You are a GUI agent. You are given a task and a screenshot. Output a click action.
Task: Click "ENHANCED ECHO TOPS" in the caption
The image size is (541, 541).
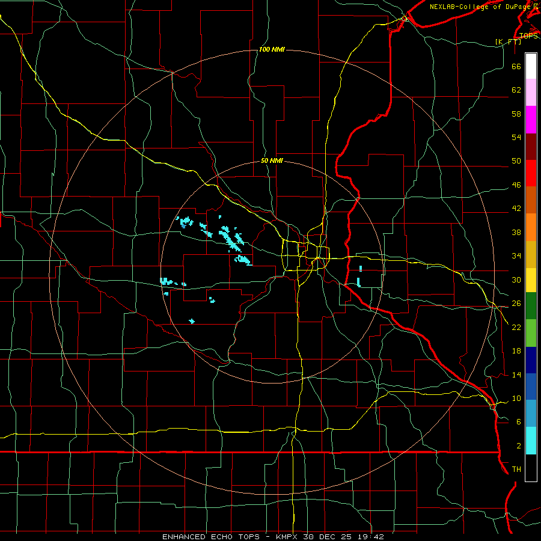(x=211, y=537)
